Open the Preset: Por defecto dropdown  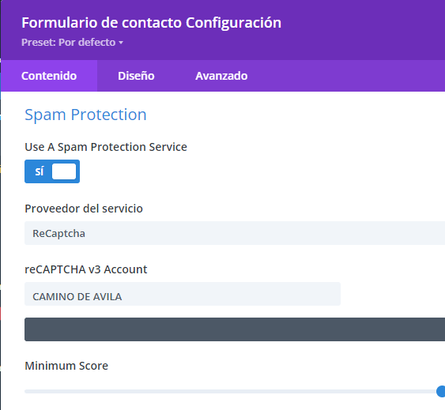(x=72, y=43)
